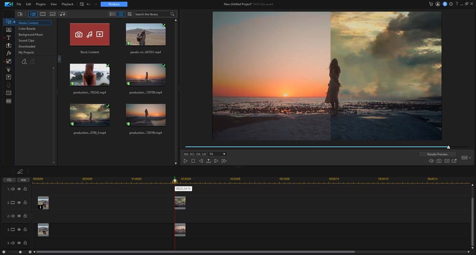This screenshot has height=255, width=476.
Task: Open the Particle Room triangle icon
Action: [x=9, y=69]
